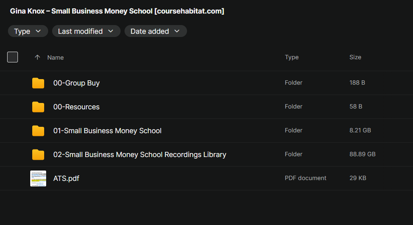Open the 00-Resources folder name
This screenshot has width=413, height=225.
[76, 107]
